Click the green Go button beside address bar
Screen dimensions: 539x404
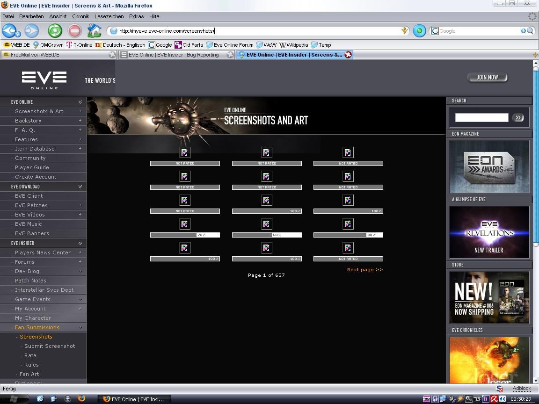click(419, 31)
